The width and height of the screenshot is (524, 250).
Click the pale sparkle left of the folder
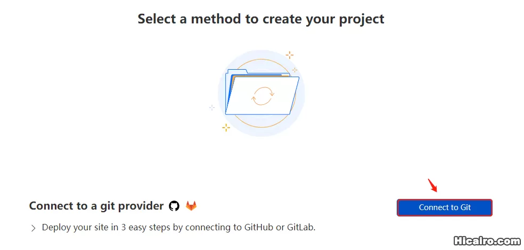pos(211,107)
